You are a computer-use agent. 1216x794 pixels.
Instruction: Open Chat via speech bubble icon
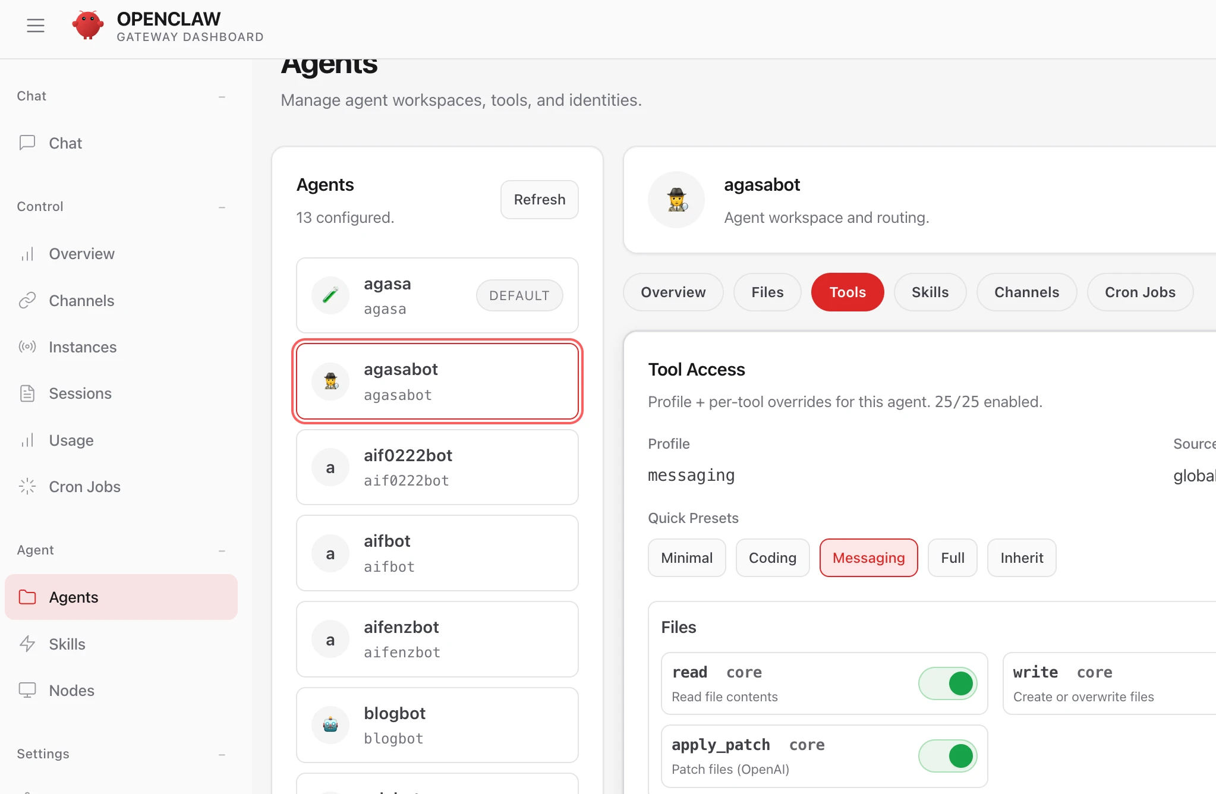coord(27,143)
